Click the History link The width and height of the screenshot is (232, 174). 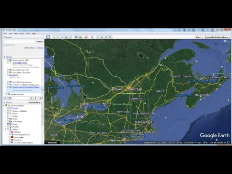(40, 48)
